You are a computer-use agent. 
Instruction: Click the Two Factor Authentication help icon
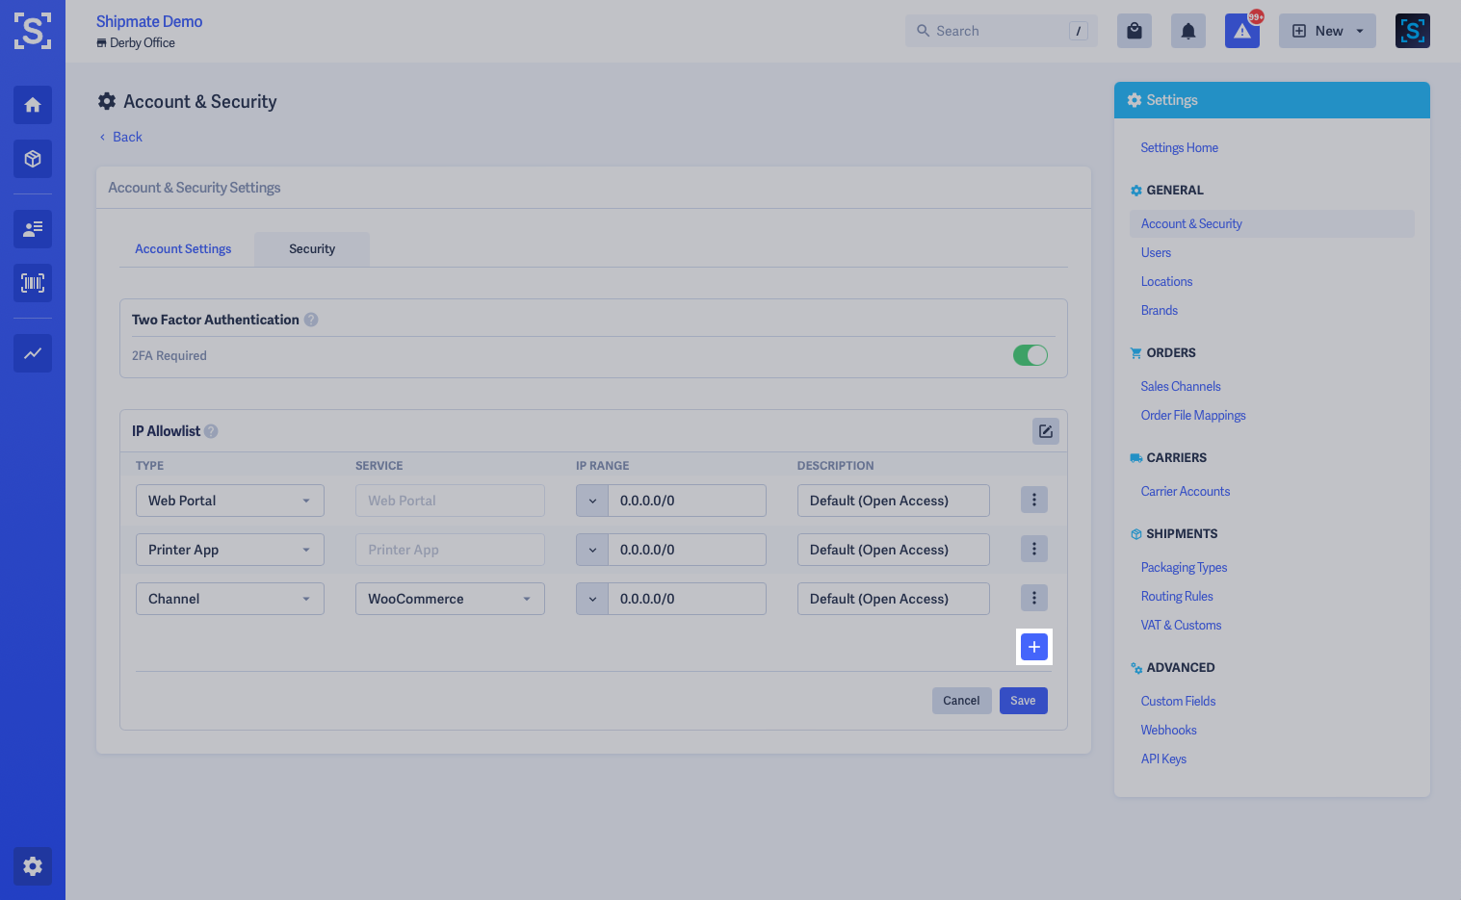click(x=311, y=320)
